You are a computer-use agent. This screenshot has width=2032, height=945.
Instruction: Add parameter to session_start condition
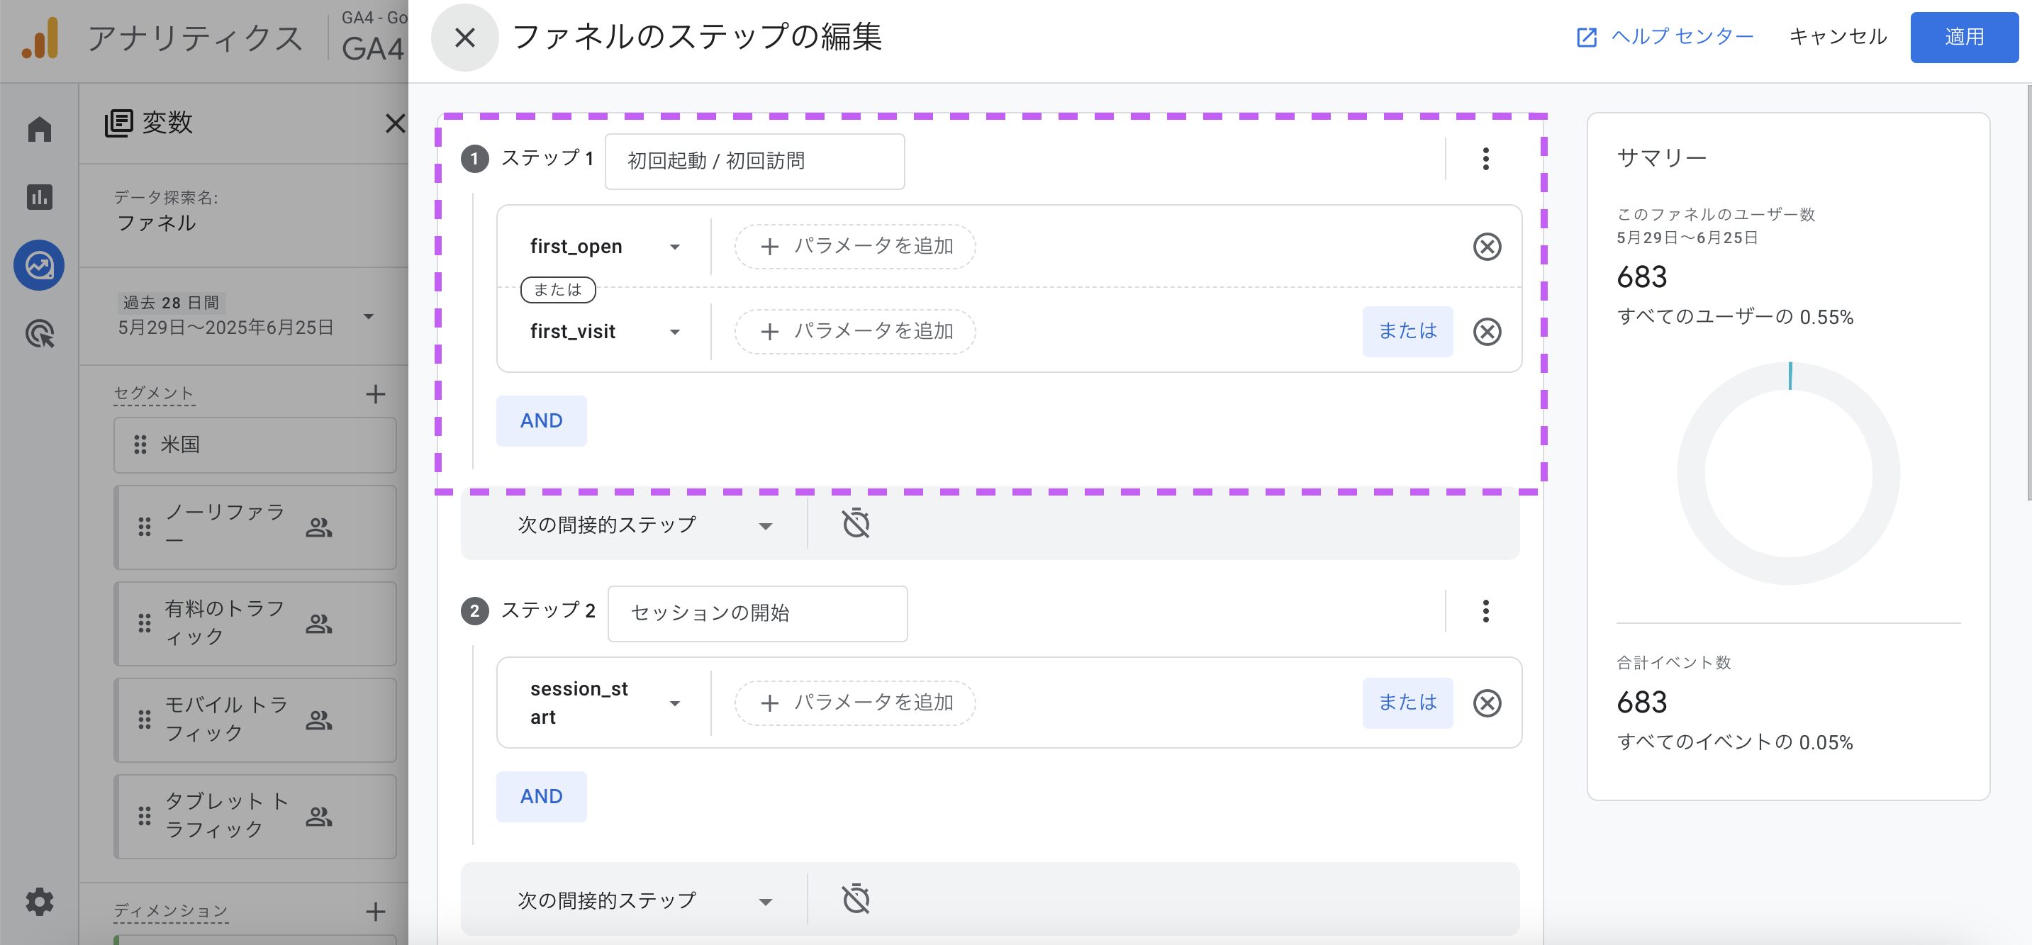click(x=855, y=703)
